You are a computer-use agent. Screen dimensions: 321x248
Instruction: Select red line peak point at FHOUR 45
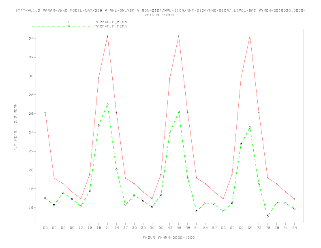click(x=179, y=36)
